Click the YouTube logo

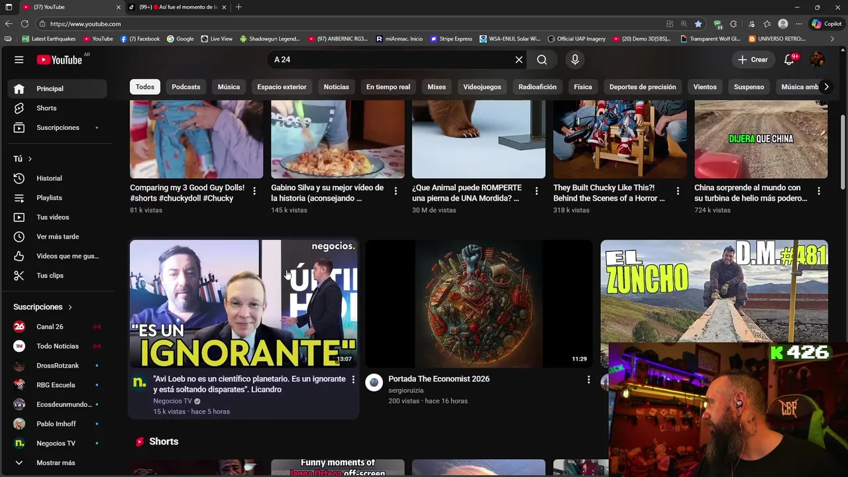pos(59,60)
